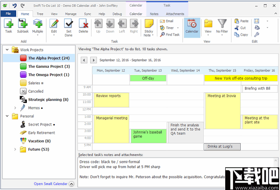Select The Gamma Project list
Viewport: 280px width, 190px height.
point(45,66)
